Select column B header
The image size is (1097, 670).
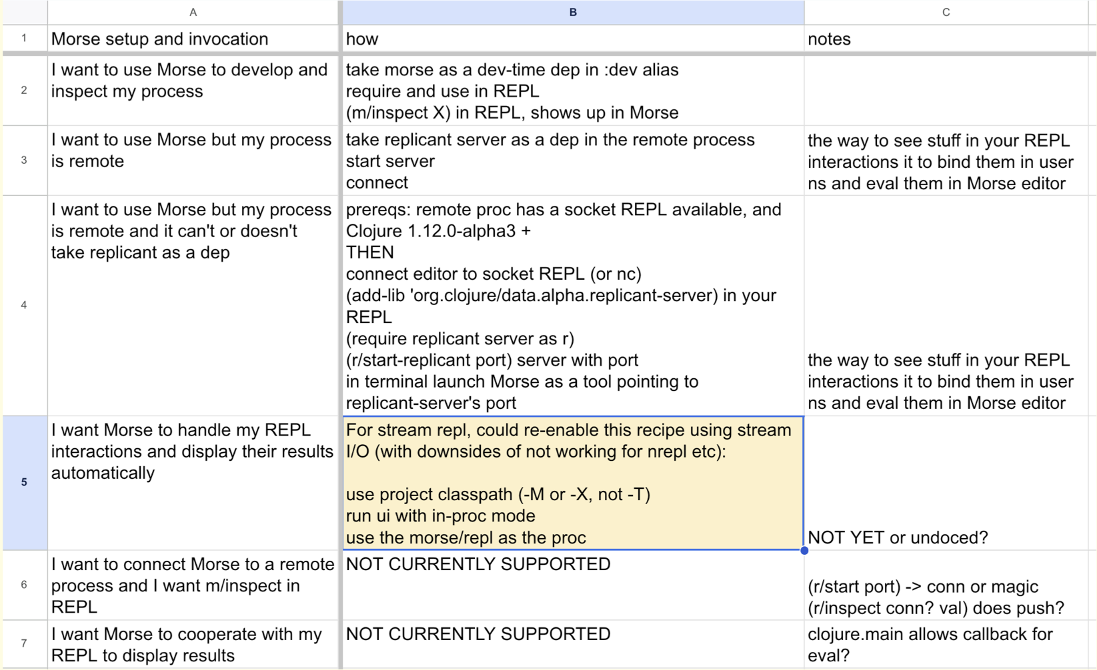(574, 11)
